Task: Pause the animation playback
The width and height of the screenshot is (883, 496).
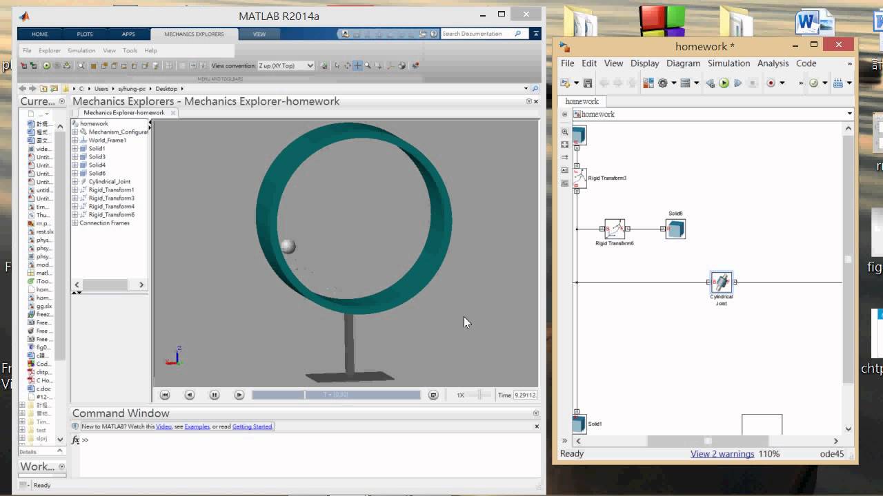Action: 215,395
